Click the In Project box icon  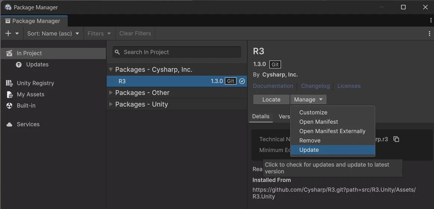pos(9,53)
